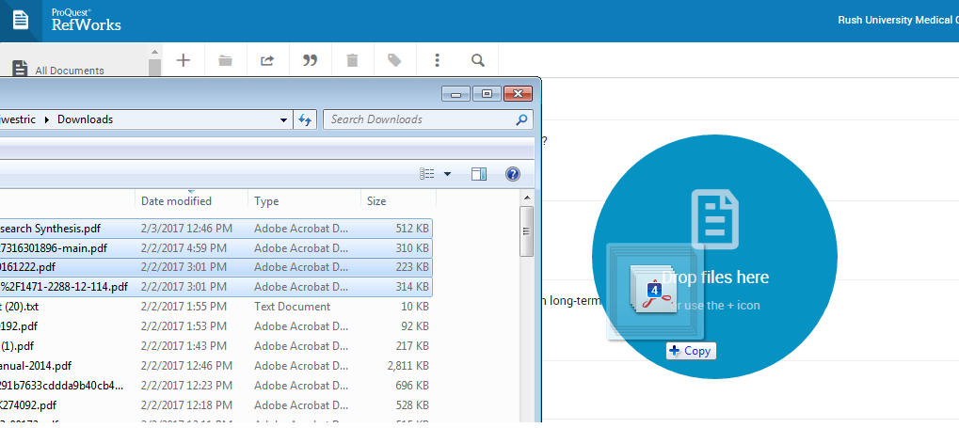
Task: Open the Create bibliography quote icon
Action: tap(310, 60)
